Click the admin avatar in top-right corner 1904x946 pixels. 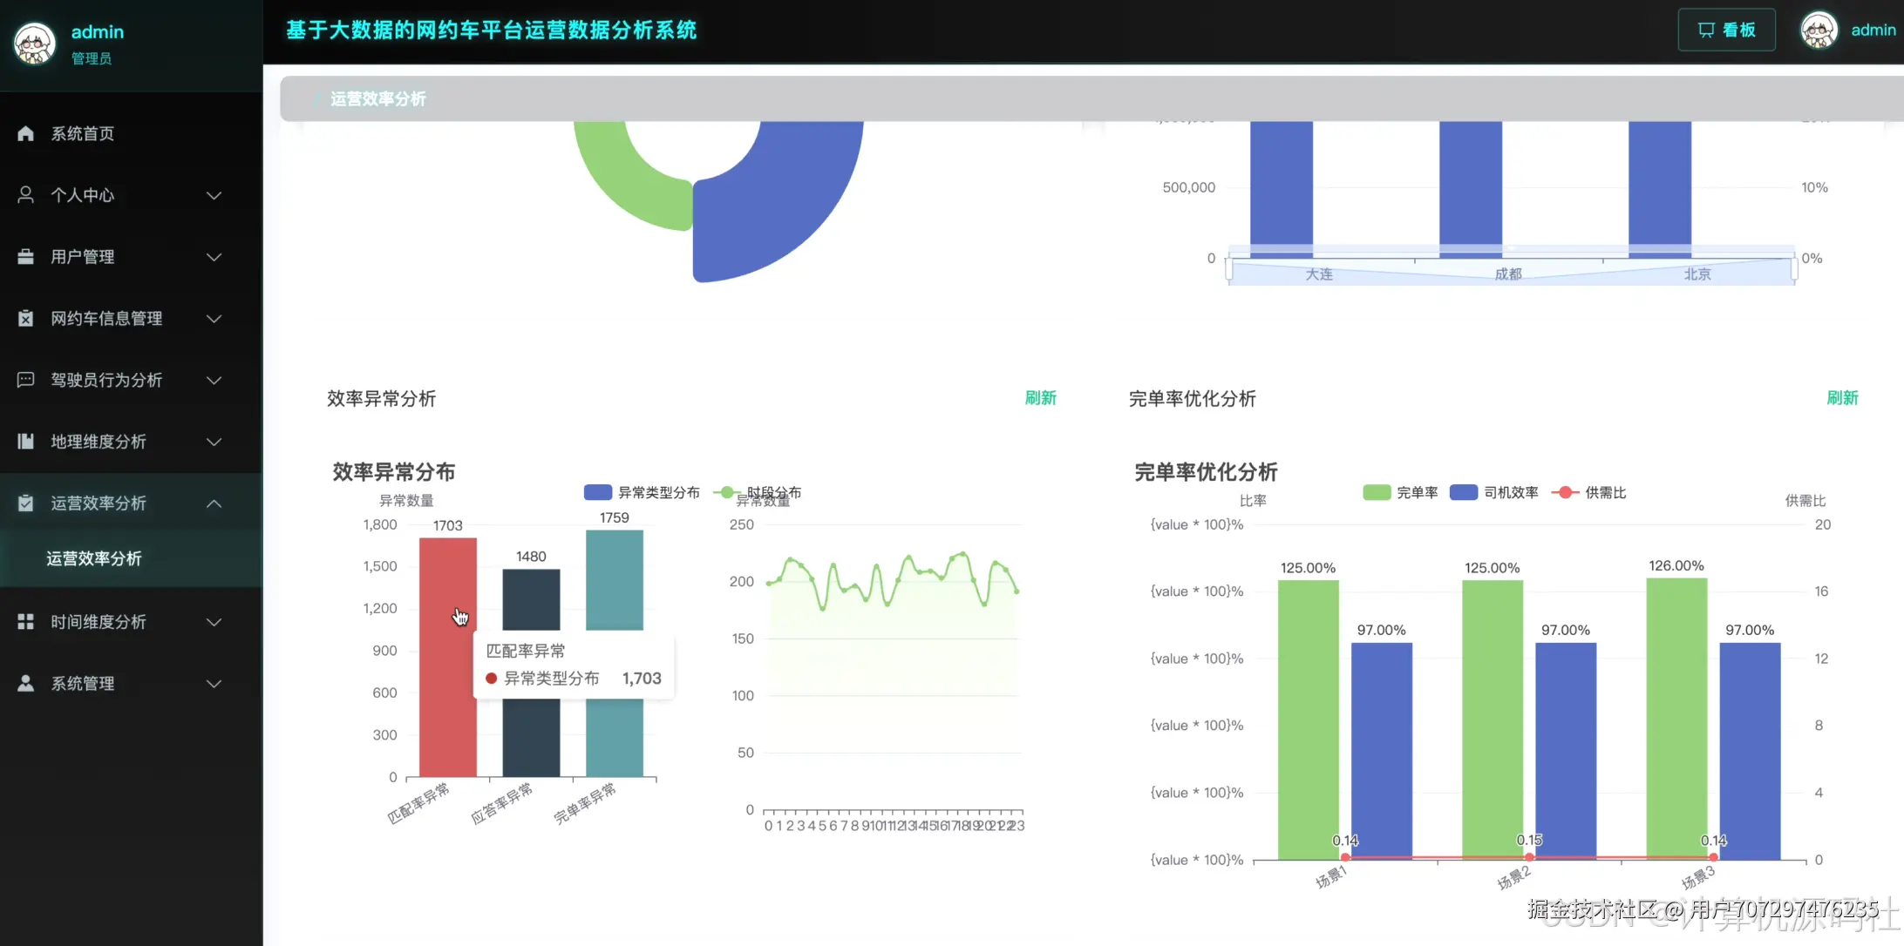(x=1819, y=29)
